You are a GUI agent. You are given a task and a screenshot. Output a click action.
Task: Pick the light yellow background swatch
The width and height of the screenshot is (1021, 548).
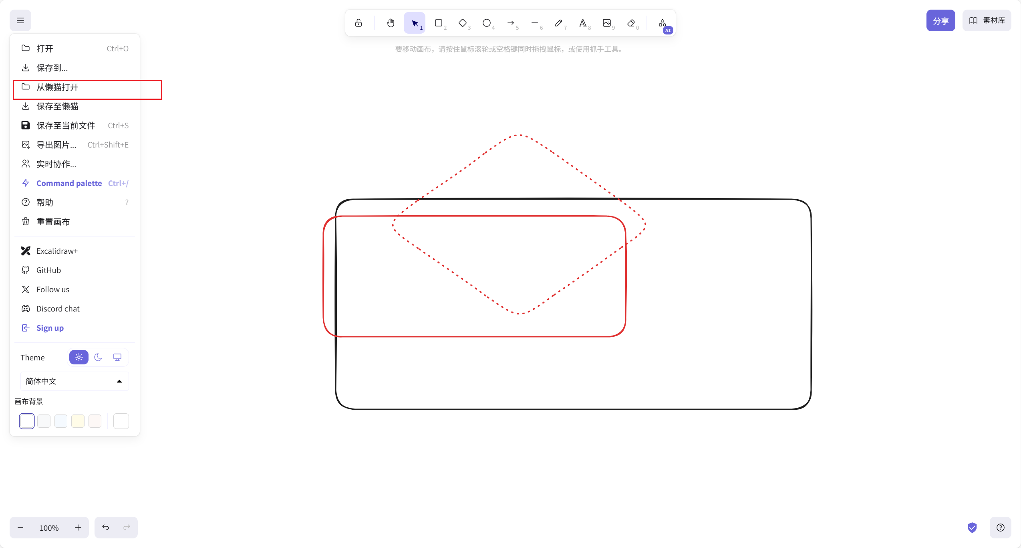coord(78,421)
